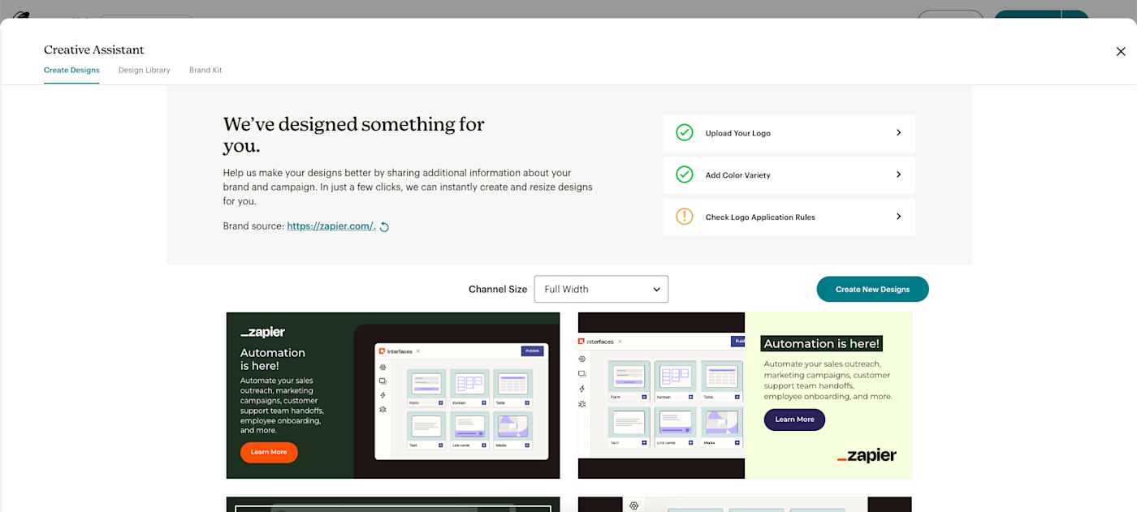Click the Zapier logo in the light design
1137x512 pixels.
pos(867,455)
